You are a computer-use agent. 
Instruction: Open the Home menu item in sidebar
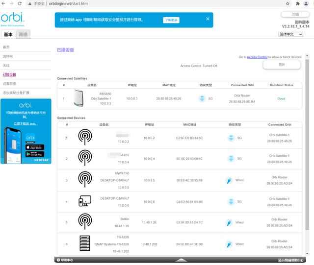(x=6, y=47)
